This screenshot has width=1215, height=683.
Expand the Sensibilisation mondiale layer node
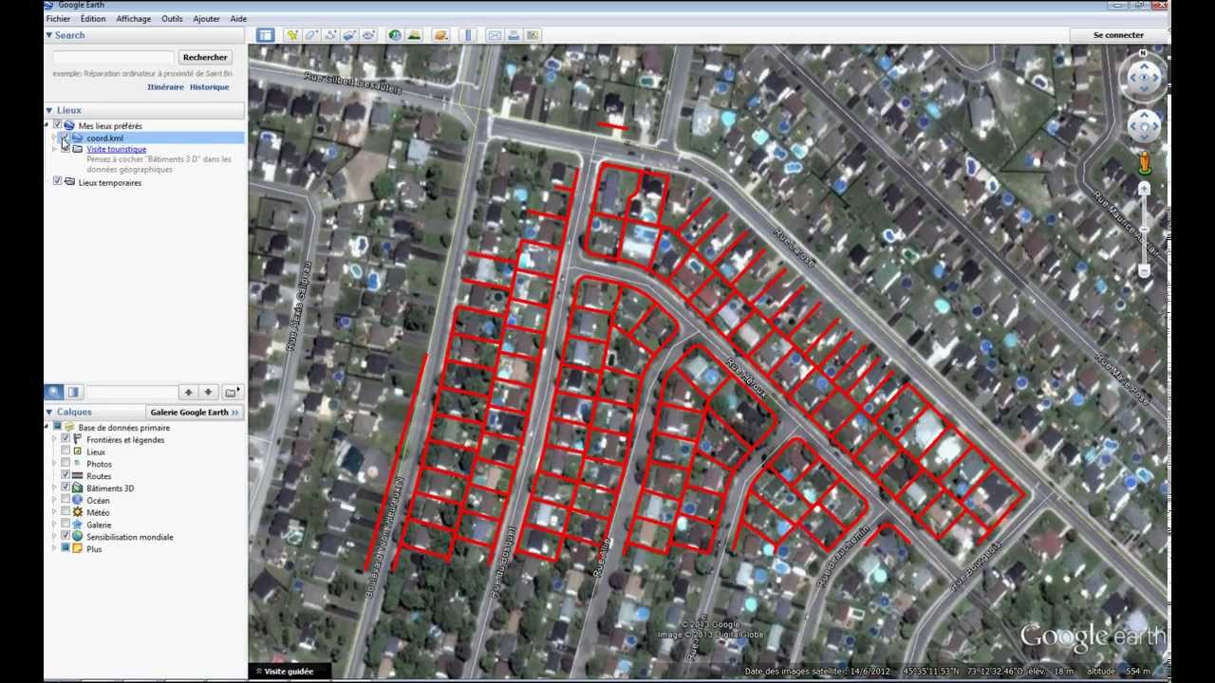coord(54,537)
